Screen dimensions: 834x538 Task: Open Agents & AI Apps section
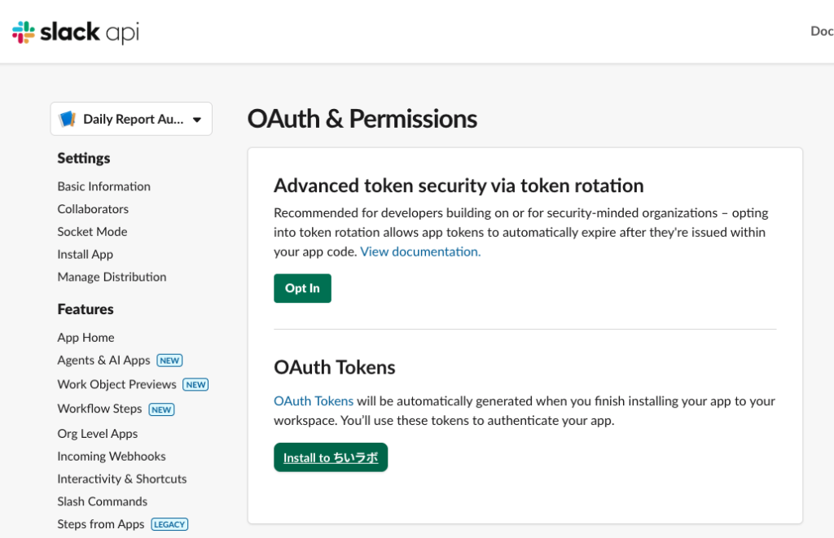[x=103, y=361]
